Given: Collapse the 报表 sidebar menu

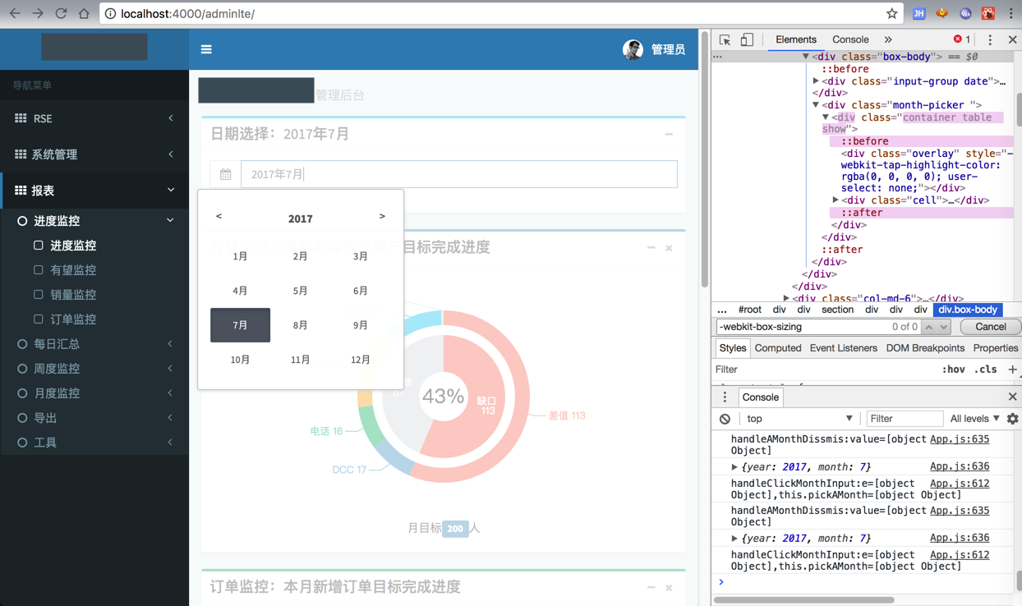Looking at the screenshot, I should click(x=94, y=190).
